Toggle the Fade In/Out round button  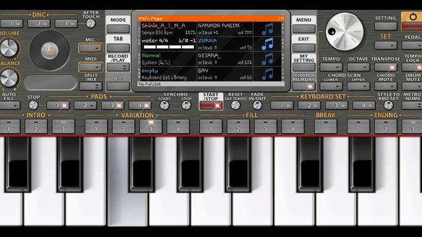[x=257, y=105]
